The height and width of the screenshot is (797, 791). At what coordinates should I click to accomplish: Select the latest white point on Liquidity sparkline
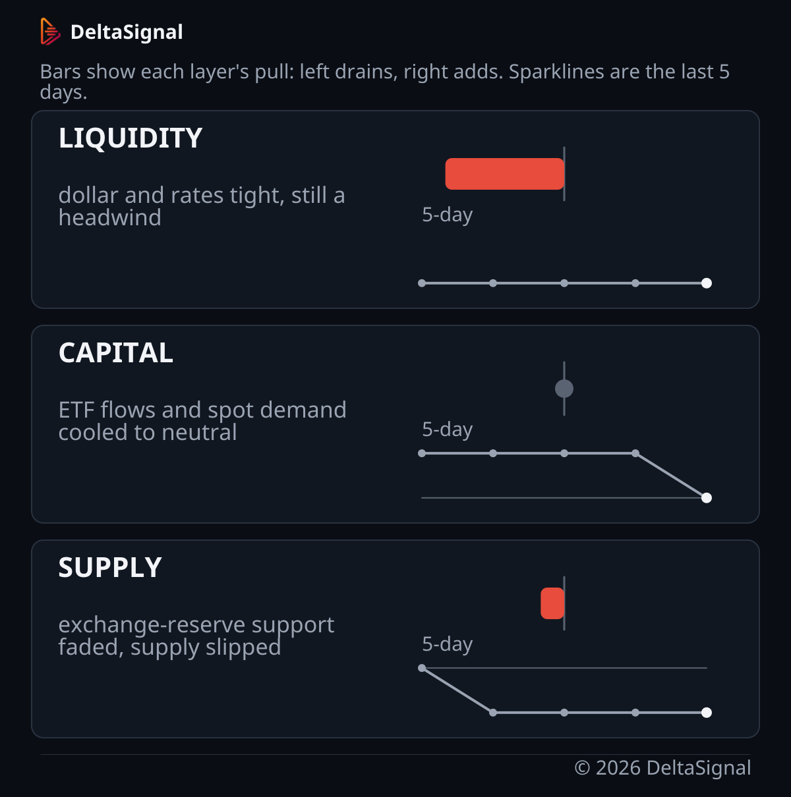707,283
